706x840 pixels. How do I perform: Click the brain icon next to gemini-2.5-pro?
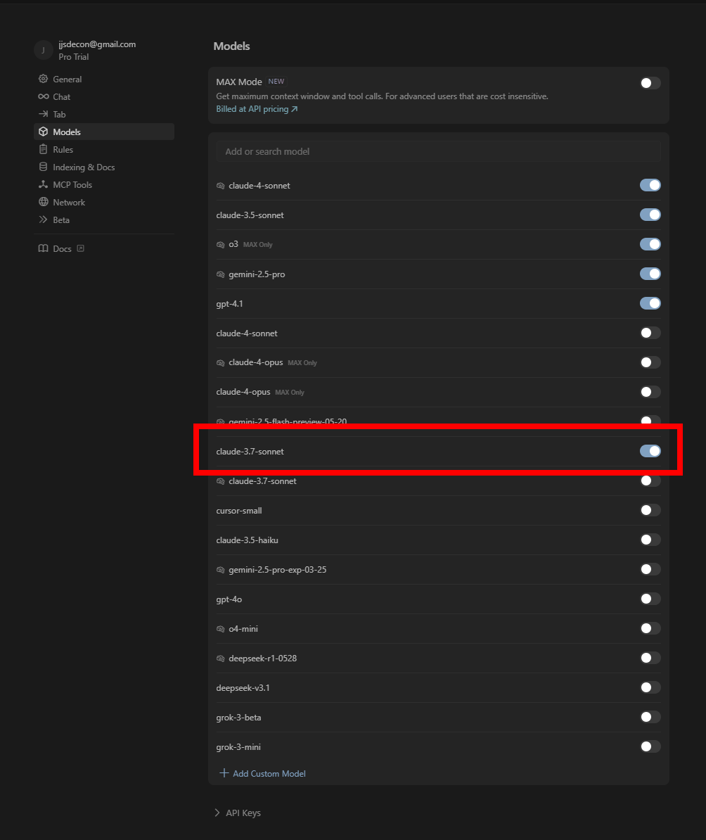tap(220, 274)
